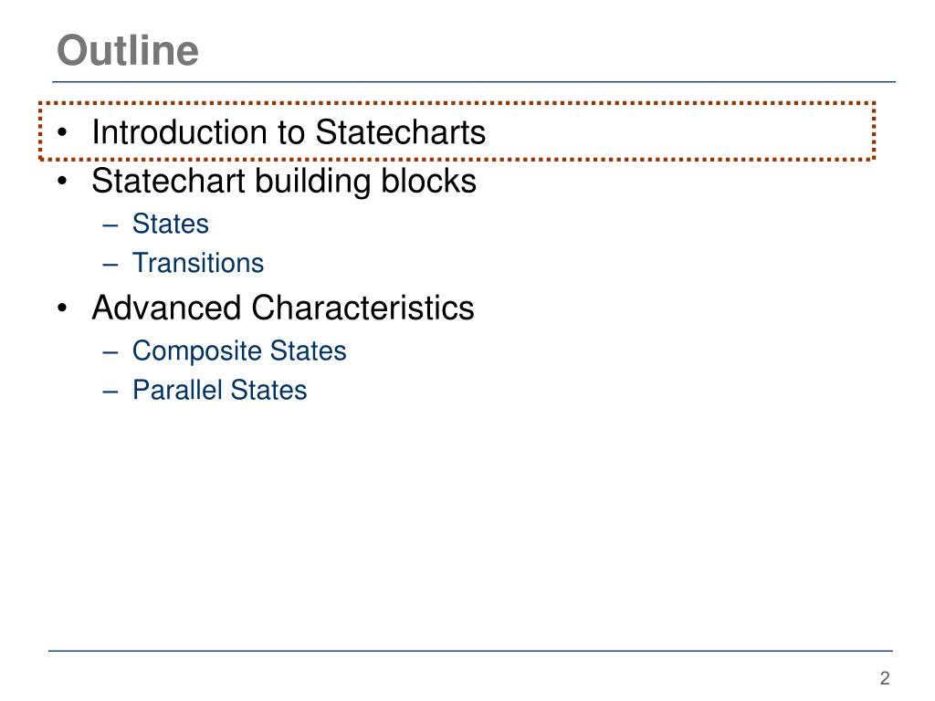Open the Statechart building blocks item
The width and height of the screenshot is (935, 701).
pos(284,182)
